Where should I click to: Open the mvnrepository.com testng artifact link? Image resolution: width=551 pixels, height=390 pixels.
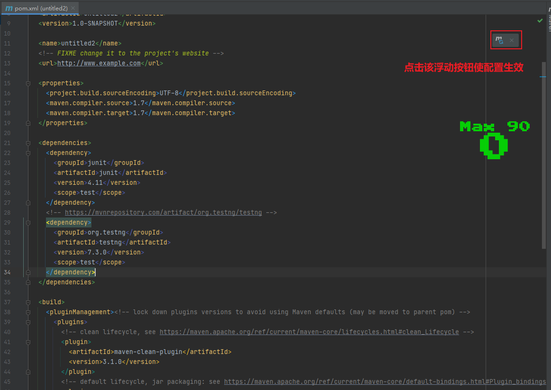point(163,213)
